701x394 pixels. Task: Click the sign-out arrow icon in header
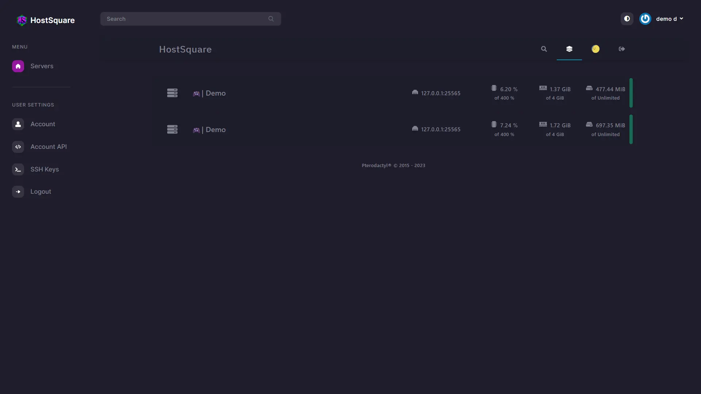621,49
